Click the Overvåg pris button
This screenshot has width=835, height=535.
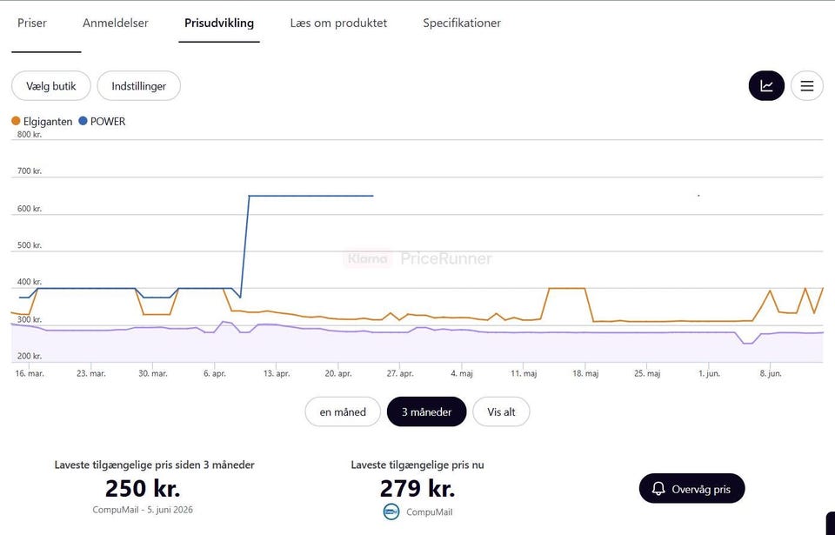[691, 489]
